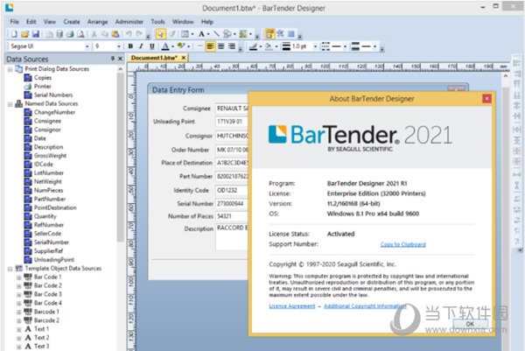Select GrossWeight in Named Data Sources

coord(50,156)
